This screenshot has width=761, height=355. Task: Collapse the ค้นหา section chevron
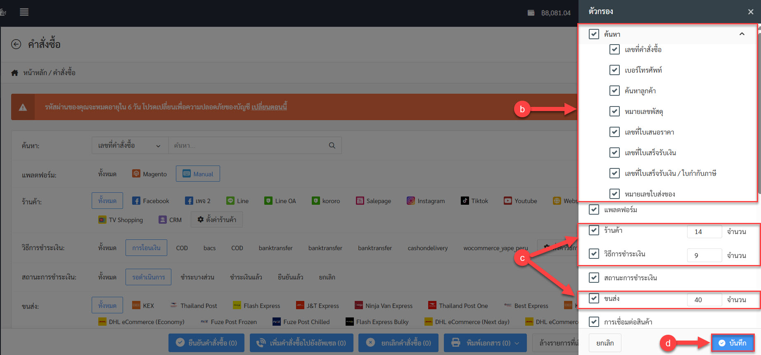(742, 34)
